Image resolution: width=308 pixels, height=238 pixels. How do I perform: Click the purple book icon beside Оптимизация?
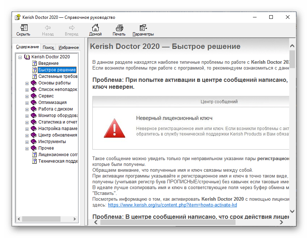click(x=34, y=102)
